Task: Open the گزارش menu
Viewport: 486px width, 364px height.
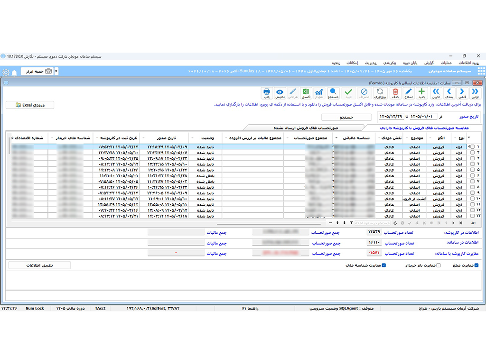Action: (x=429, y=63)
